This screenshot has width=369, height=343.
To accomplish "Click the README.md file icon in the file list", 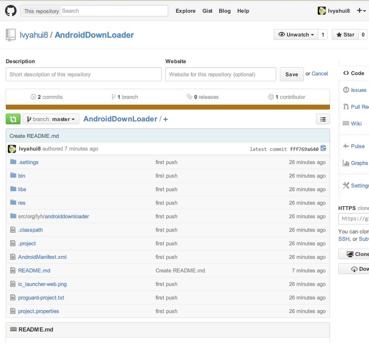I will (x=13, y=270).
